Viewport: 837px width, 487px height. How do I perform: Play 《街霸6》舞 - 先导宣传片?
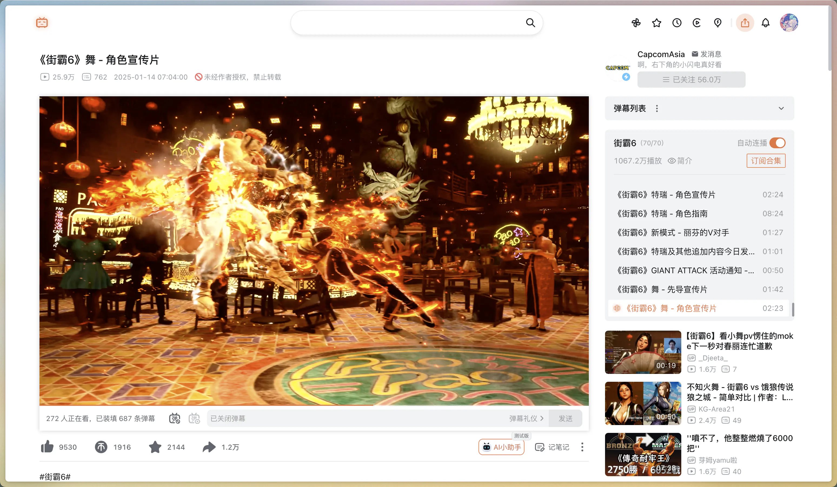(699, 289)
